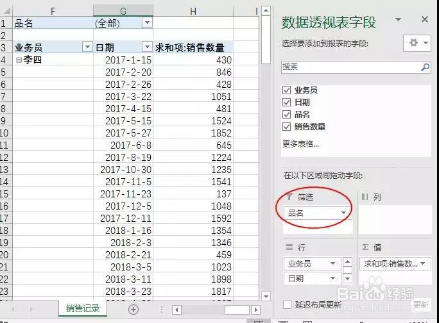The width and height of the screenshot is (439, 323).
Task: Open the gear tools menu in field pane
Action: click(x=417, y=43)
